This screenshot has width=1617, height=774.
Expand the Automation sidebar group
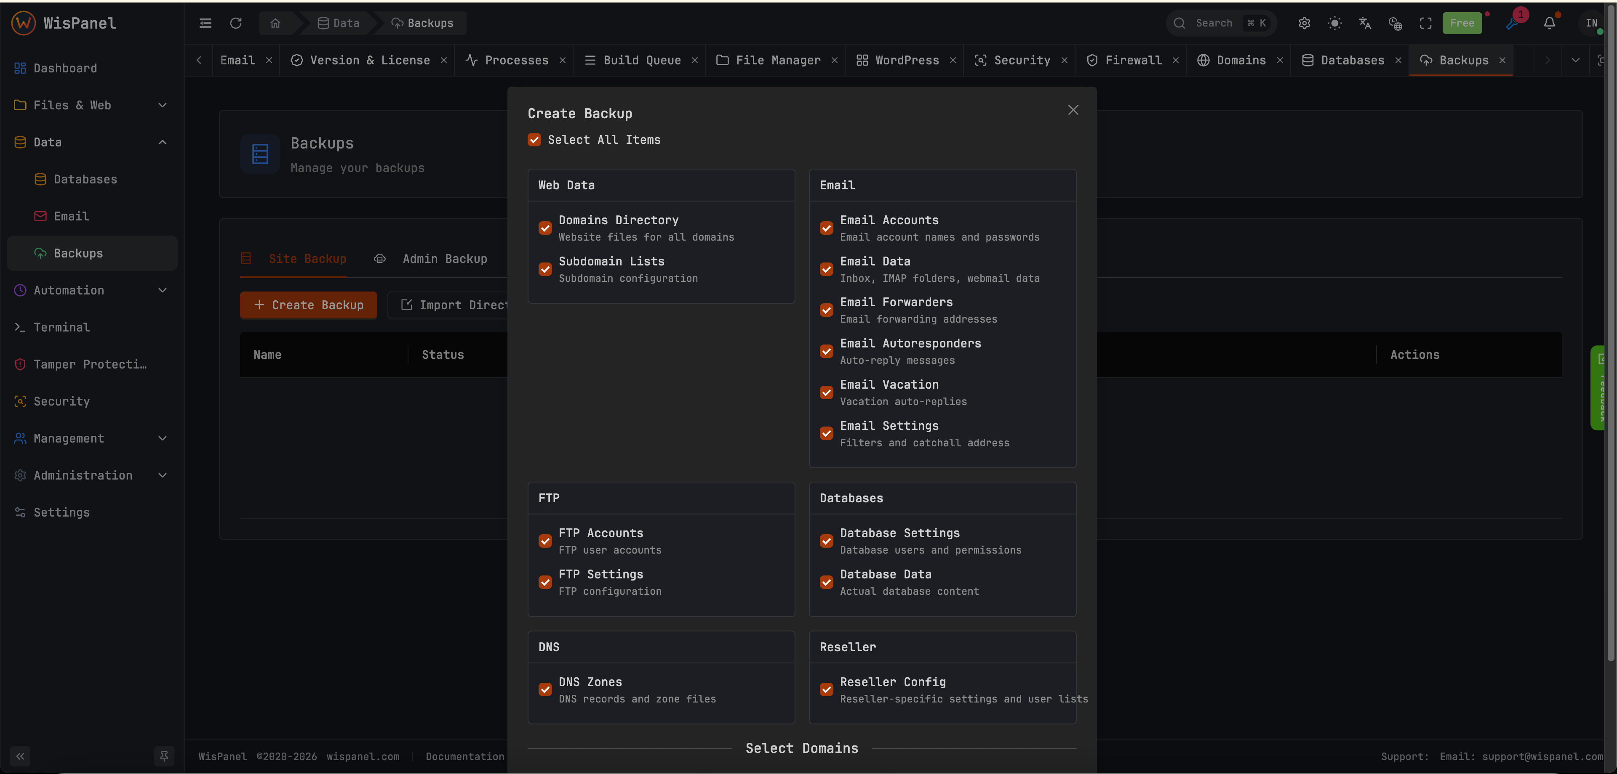[92, 290]
